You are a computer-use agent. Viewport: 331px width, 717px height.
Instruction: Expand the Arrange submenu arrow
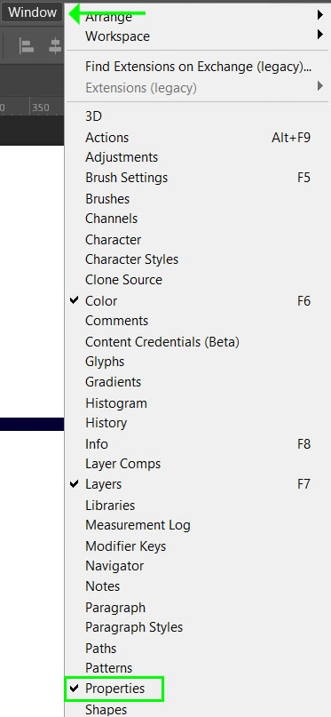tap(320, 15)
